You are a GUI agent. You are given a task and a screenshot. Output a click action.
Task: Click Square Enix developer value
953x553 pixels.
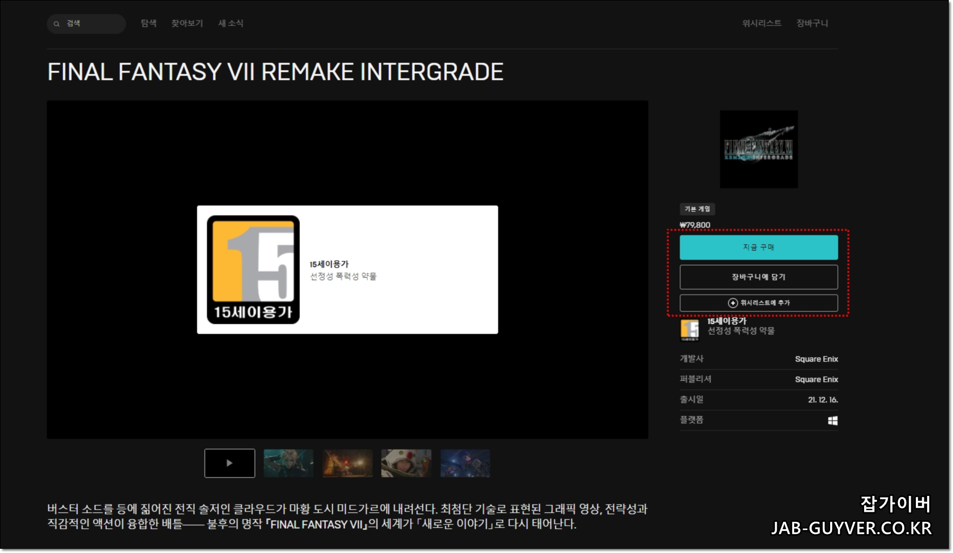816,359
